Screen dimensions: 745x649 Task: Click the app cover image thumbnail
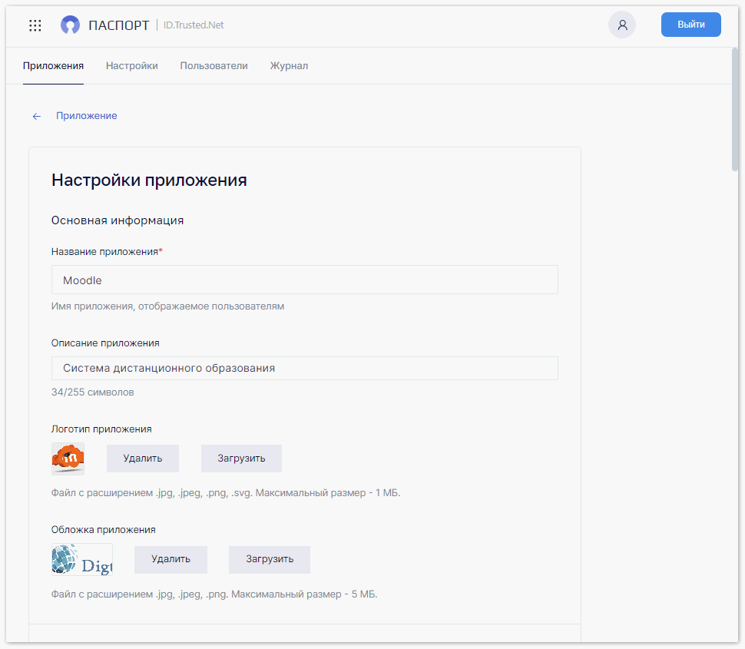pos(82,560)
